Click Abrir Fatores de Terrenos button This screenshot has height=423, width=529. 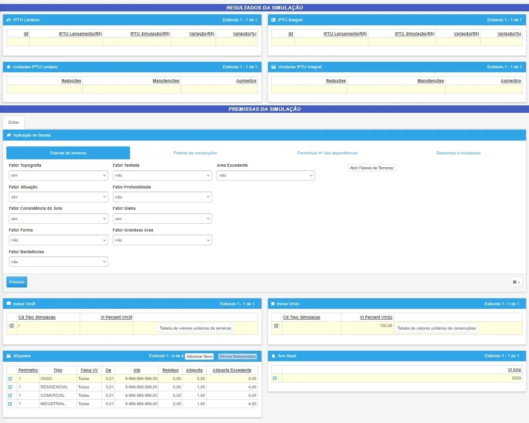coord(372,168)
